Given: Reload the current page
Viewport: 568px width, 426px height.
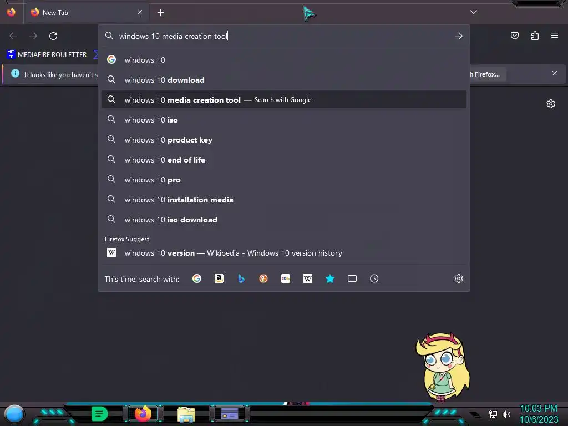Looking at the screenshot, I should coord(53,36).
